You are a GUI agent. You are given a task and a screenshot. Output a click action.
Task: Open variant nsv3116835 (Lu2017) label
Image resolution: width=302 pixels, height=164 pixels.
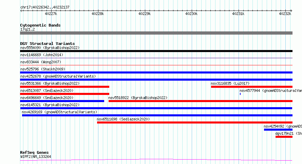tap(230, 83)
